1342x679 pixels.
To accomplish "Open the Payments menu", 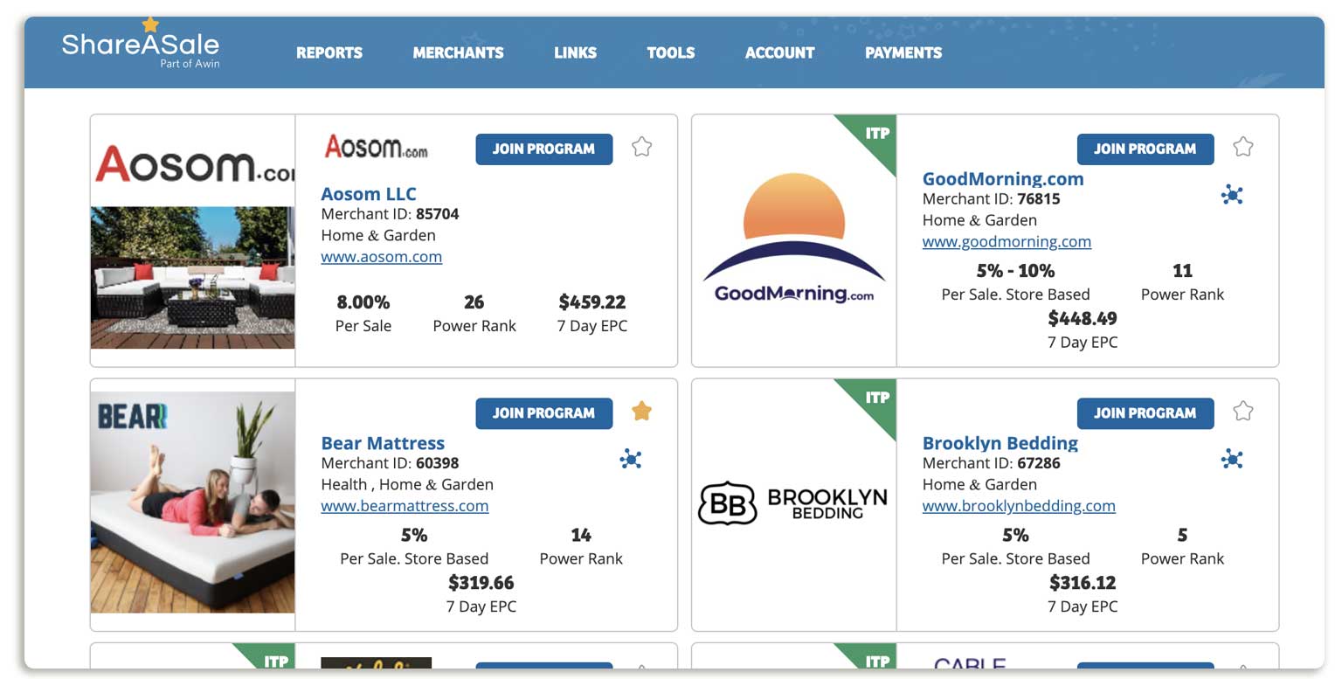I will tap(903, 52).
